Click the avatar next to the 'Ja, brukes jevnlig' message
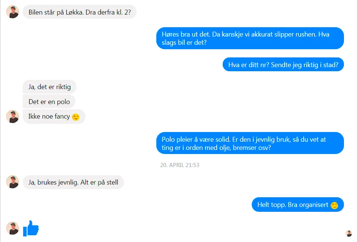This screenshot has height=242, width=357. tap(13, 182)
